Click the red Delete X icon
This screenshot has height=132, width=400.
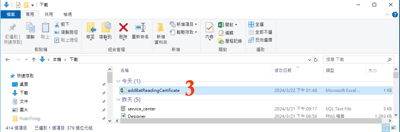(x=123, y=27)
